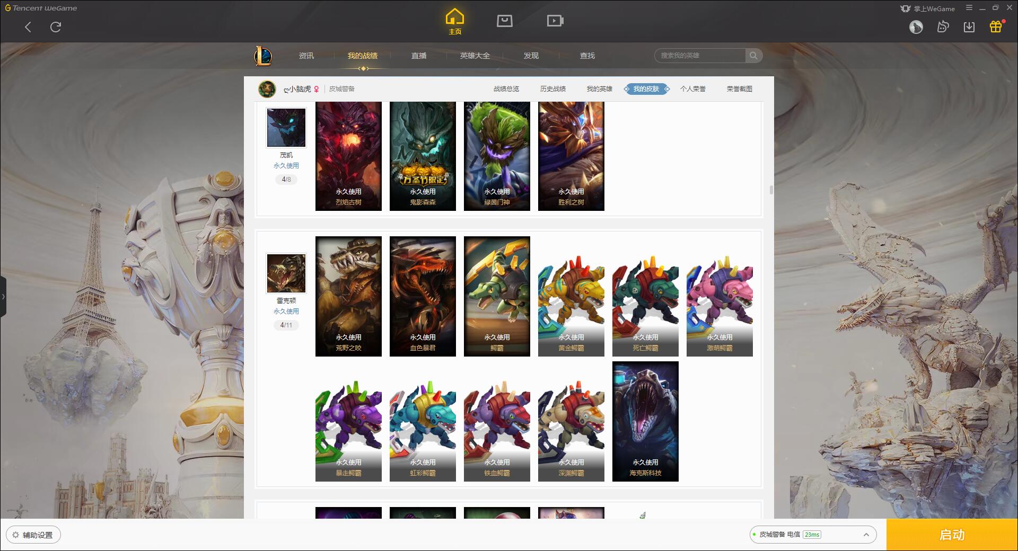This screenshot has height=551, width=1018.
Task: Open the 海克斯科技 skin card
Action: pos(645,422)
